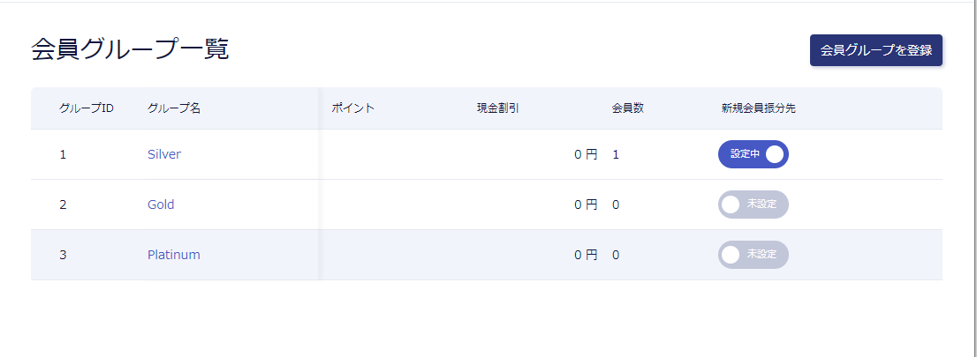Viewport: 977px width, 357px height.
Task: Click the 現金割引 column header
Action: 497,108
